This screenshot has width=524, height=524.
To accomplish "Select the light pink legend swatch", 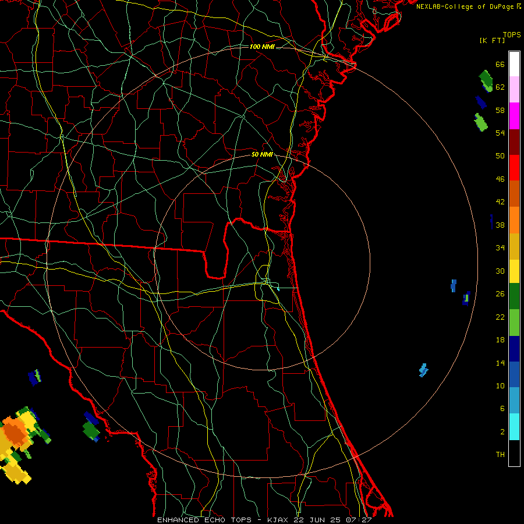I will 514,89.
